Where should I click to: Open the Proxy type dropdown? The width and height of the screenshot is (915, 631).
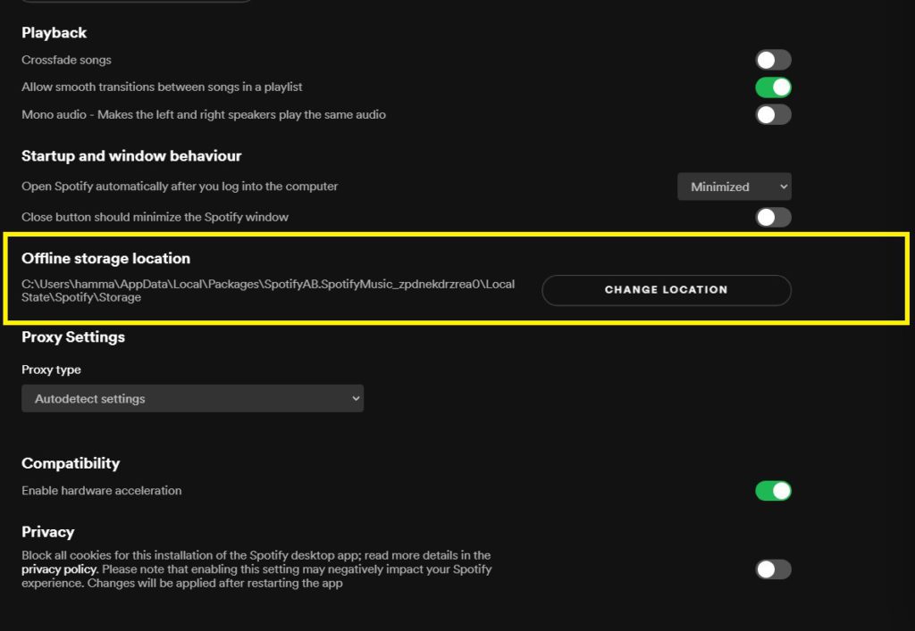192,398
